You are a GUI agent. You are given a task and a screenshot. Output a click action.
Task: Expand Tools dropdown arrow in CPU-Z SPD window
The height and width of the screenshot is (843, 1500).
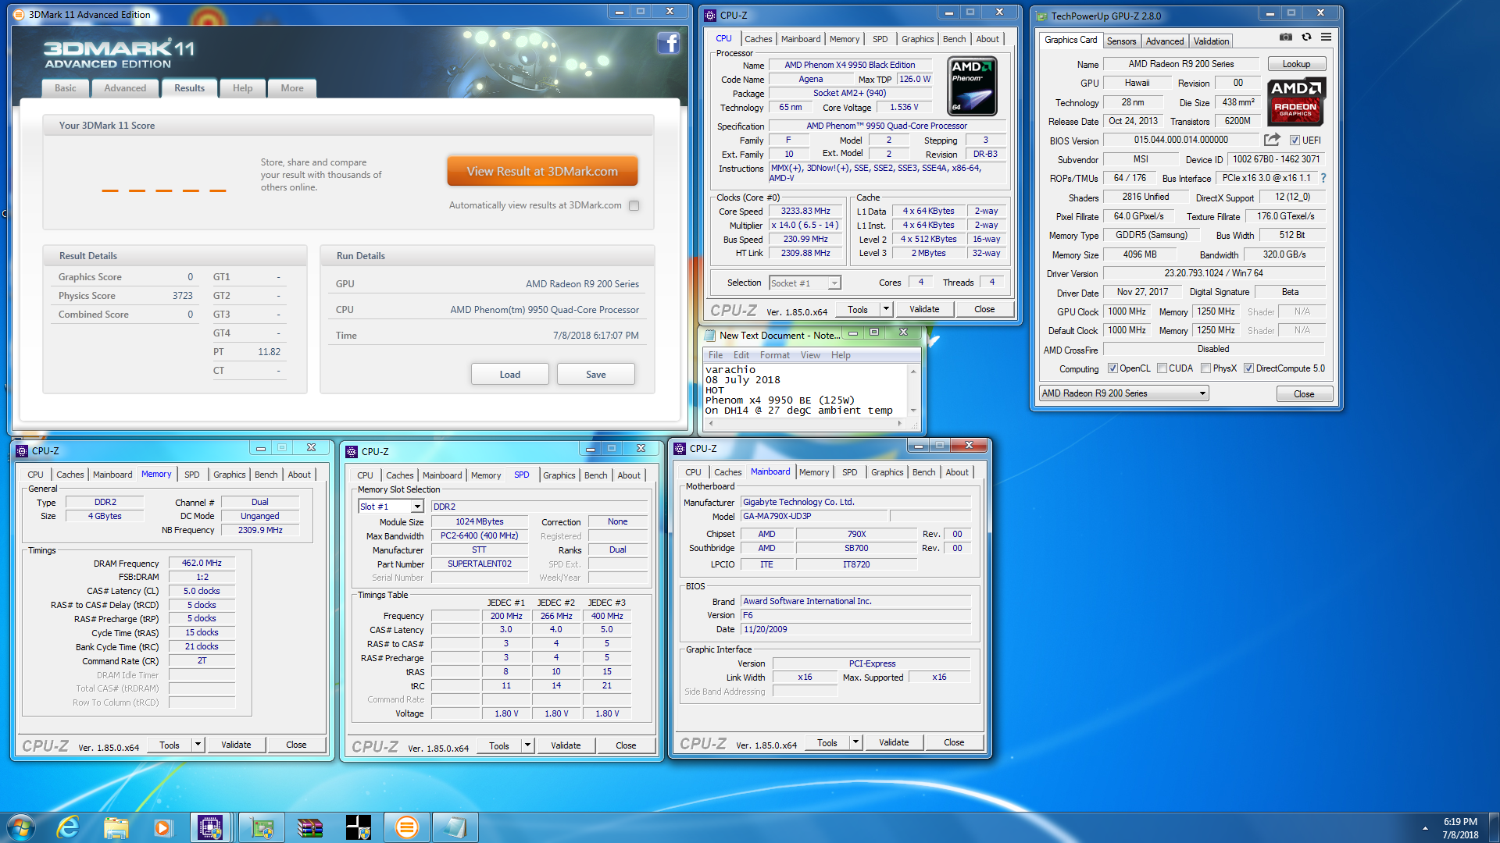527,745
